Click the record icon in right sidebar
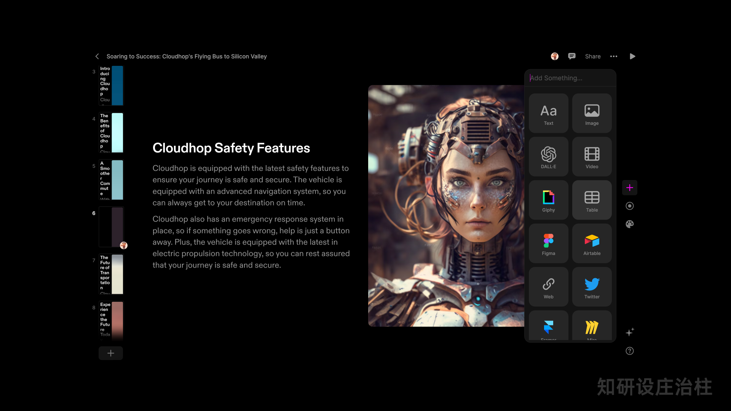731x411 pixels. 630,206
